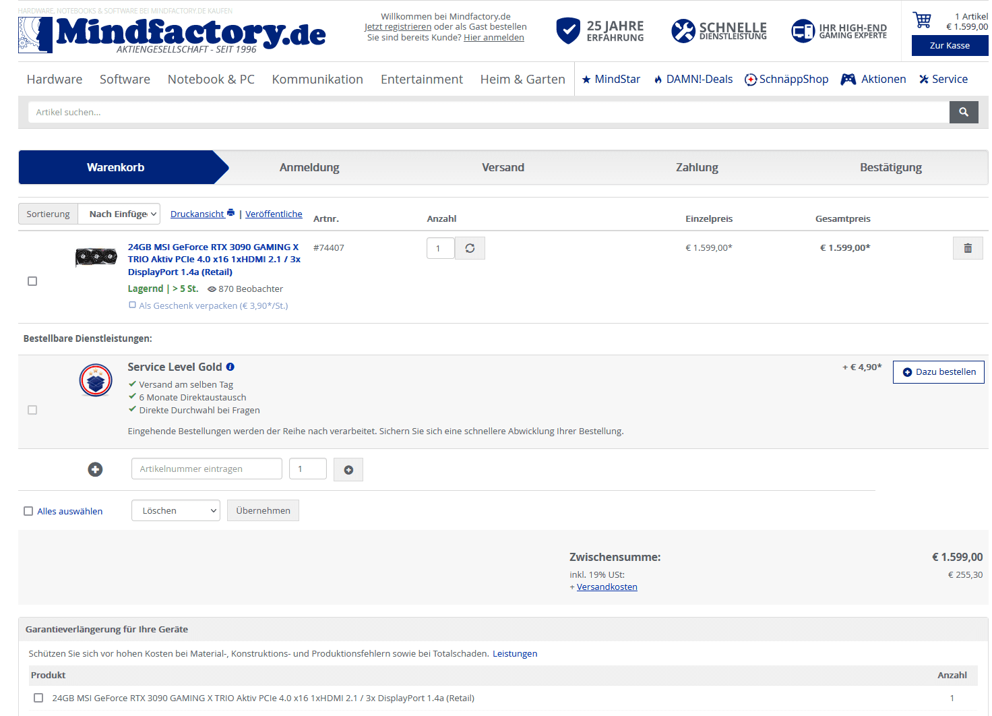This screenshot has width=992, height=716.
Task: Open the Hardware menu
Action: pos(55,80)
